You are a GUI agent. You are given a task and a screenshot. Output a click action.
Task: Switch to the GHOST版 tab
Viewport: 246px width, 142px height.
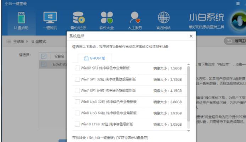coord(95,58)
